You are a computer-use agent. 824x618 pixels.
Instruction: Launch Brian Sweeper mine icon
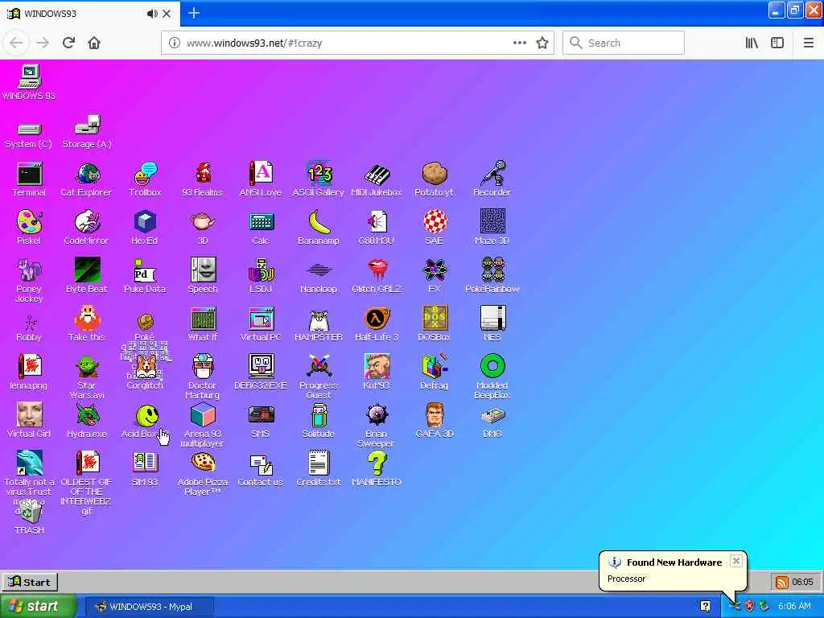(x=377, y=415)
